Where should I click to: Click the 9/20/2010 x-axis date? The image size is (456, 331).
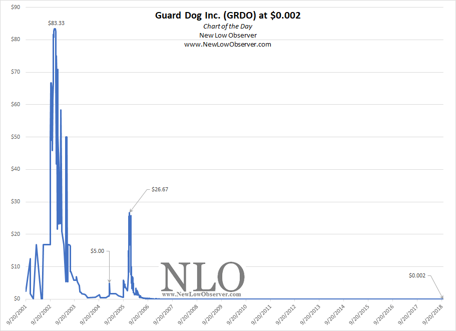pos(236,314)
